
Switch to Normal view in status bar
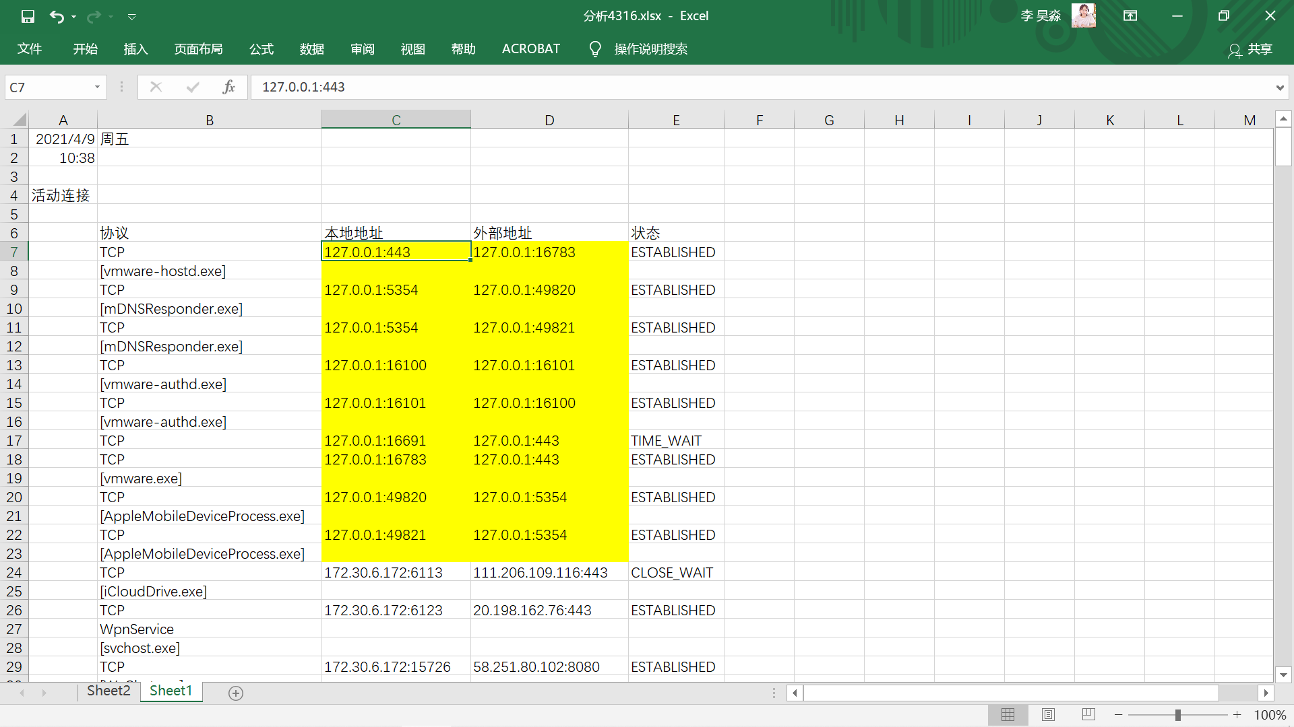tap(1008, 714)
